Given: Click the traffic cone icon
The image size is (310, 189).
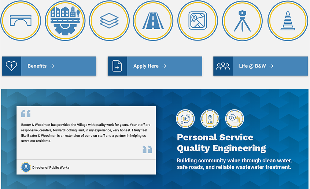Looking at the screenshot, I should pos(288,21).
